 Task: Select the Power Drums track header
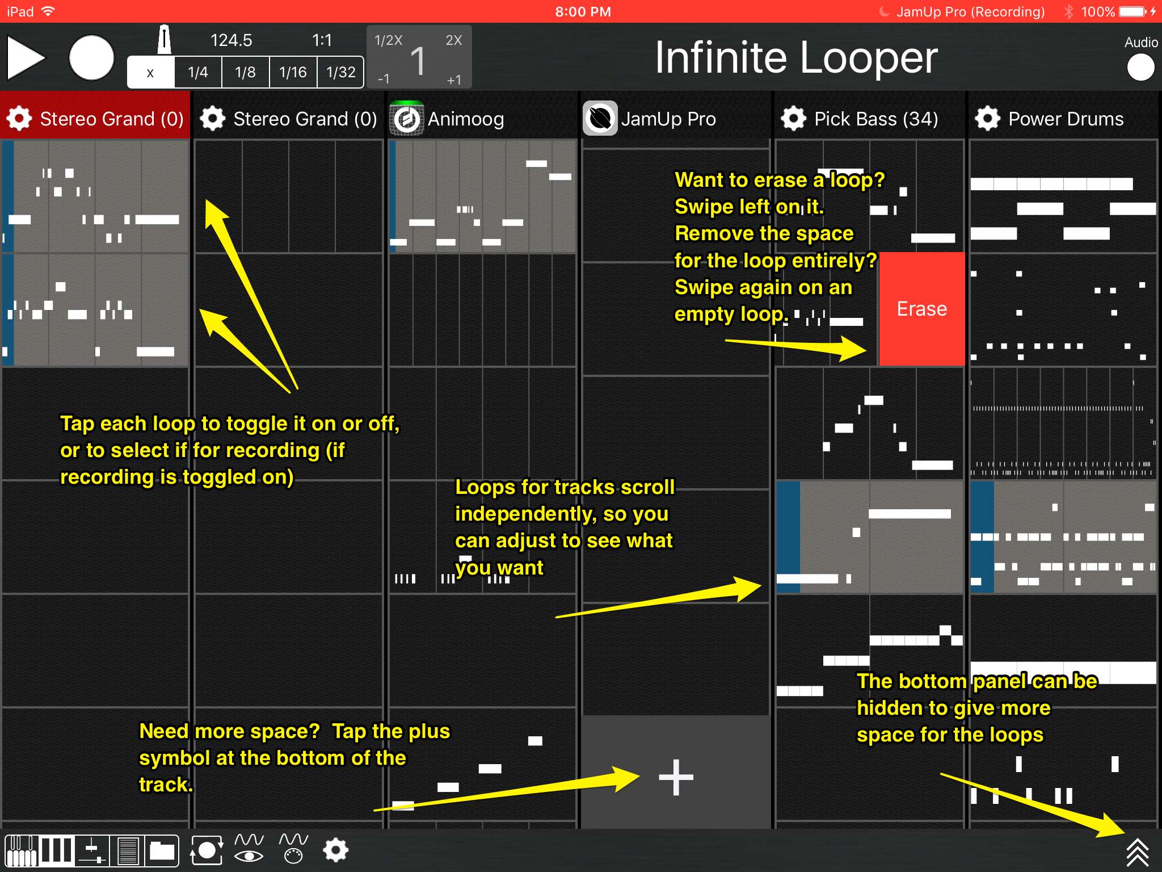coord(1064,116)
